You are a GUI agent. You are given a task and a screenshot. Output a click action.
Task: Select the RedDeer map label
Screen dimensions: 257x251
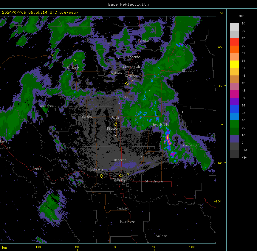[131, 76]
